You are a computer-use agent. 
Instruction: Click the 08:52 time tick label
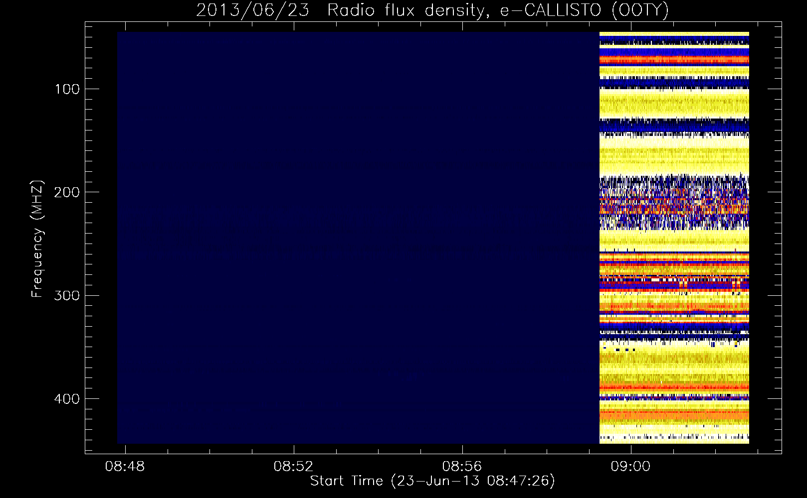pos(293,466)
